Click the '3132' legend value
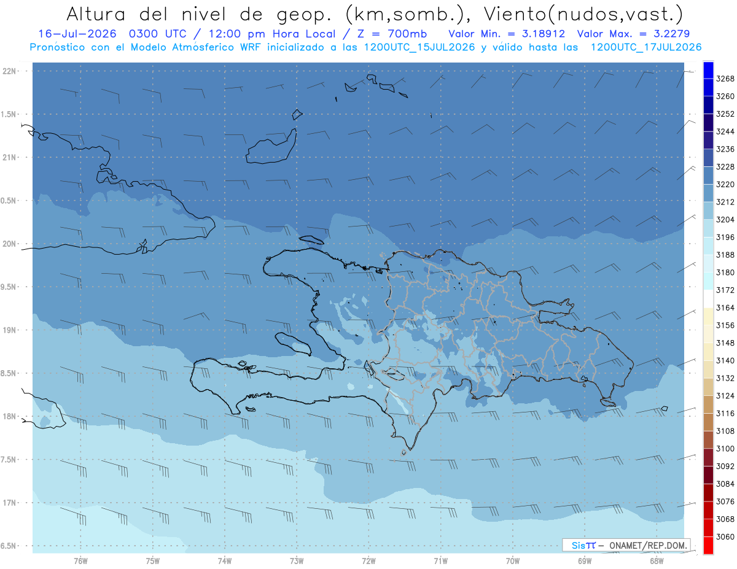 pyautogui.click(x=725, y=378)
